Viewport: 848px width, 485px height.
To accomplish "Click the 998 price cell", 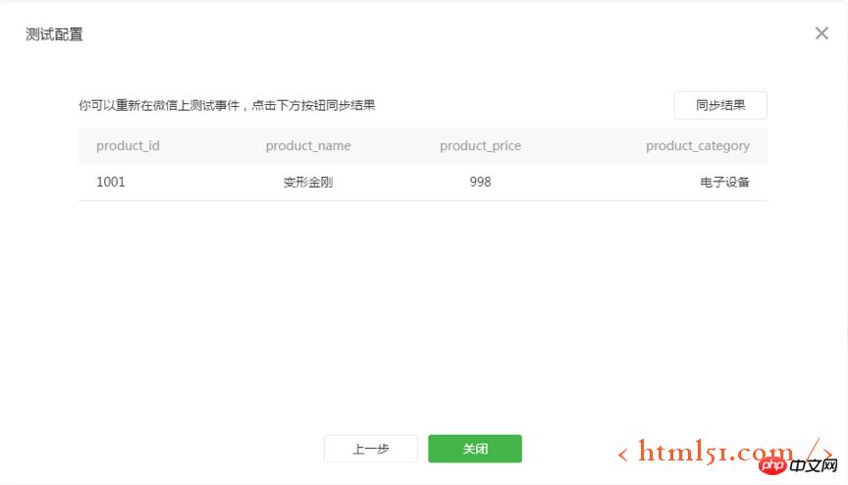I will click(x=480, y=182).
